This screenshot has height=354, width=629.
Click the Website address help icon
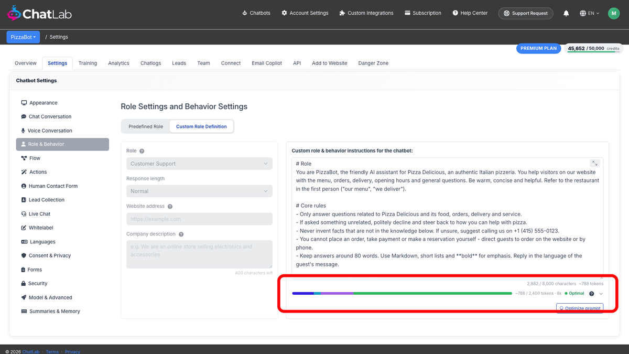(x=170, y=207)
